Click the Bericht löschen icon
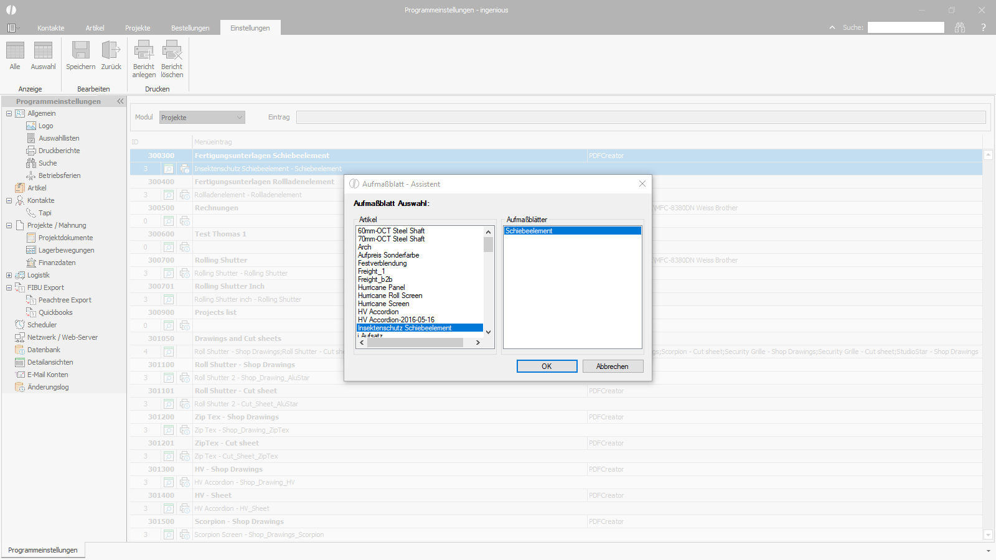This screenshot has width=996, height=560. tap(172, 50)
